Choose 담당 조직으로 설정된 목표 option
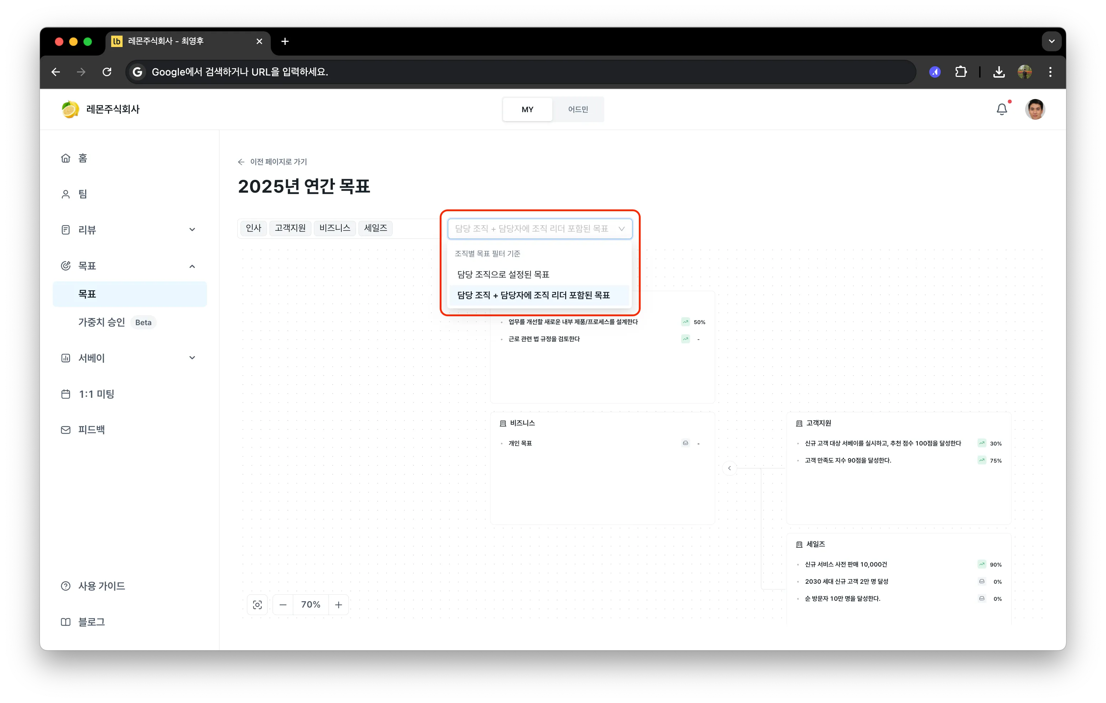Screen dimensions: 1106x703 click(x=539, y=275)
